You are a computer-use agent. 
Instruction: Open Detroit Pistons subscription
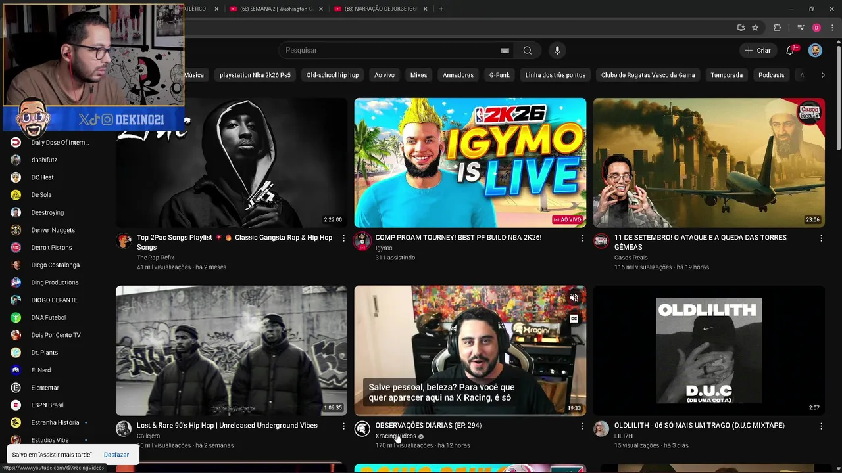tap(51, 248)
